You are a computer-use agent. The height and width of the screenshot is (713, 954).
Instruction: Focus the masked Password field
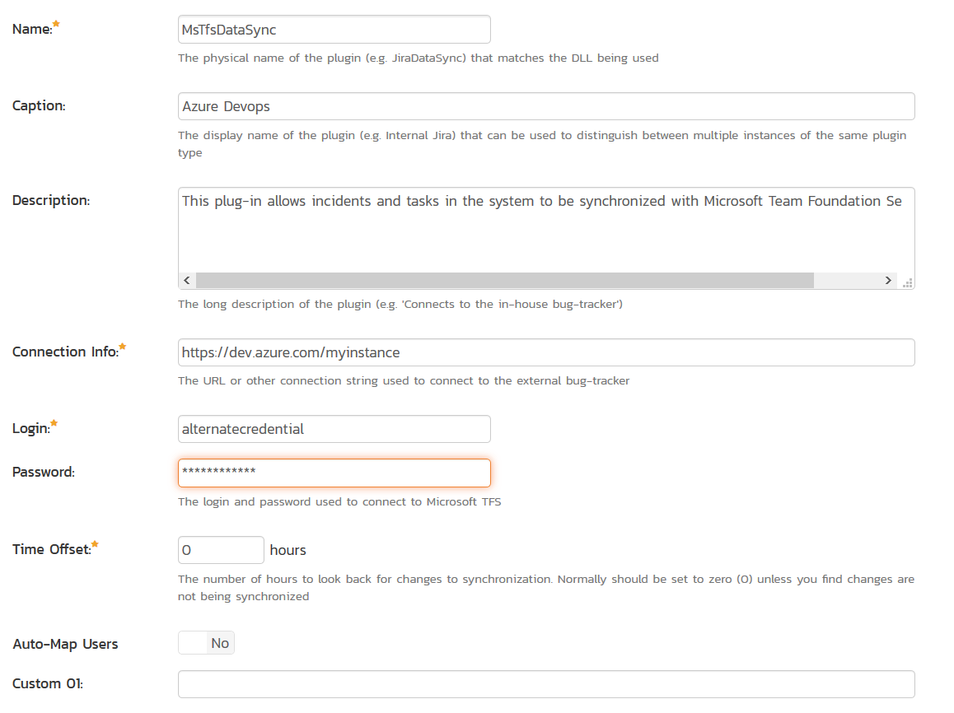(x=334, y=473)
